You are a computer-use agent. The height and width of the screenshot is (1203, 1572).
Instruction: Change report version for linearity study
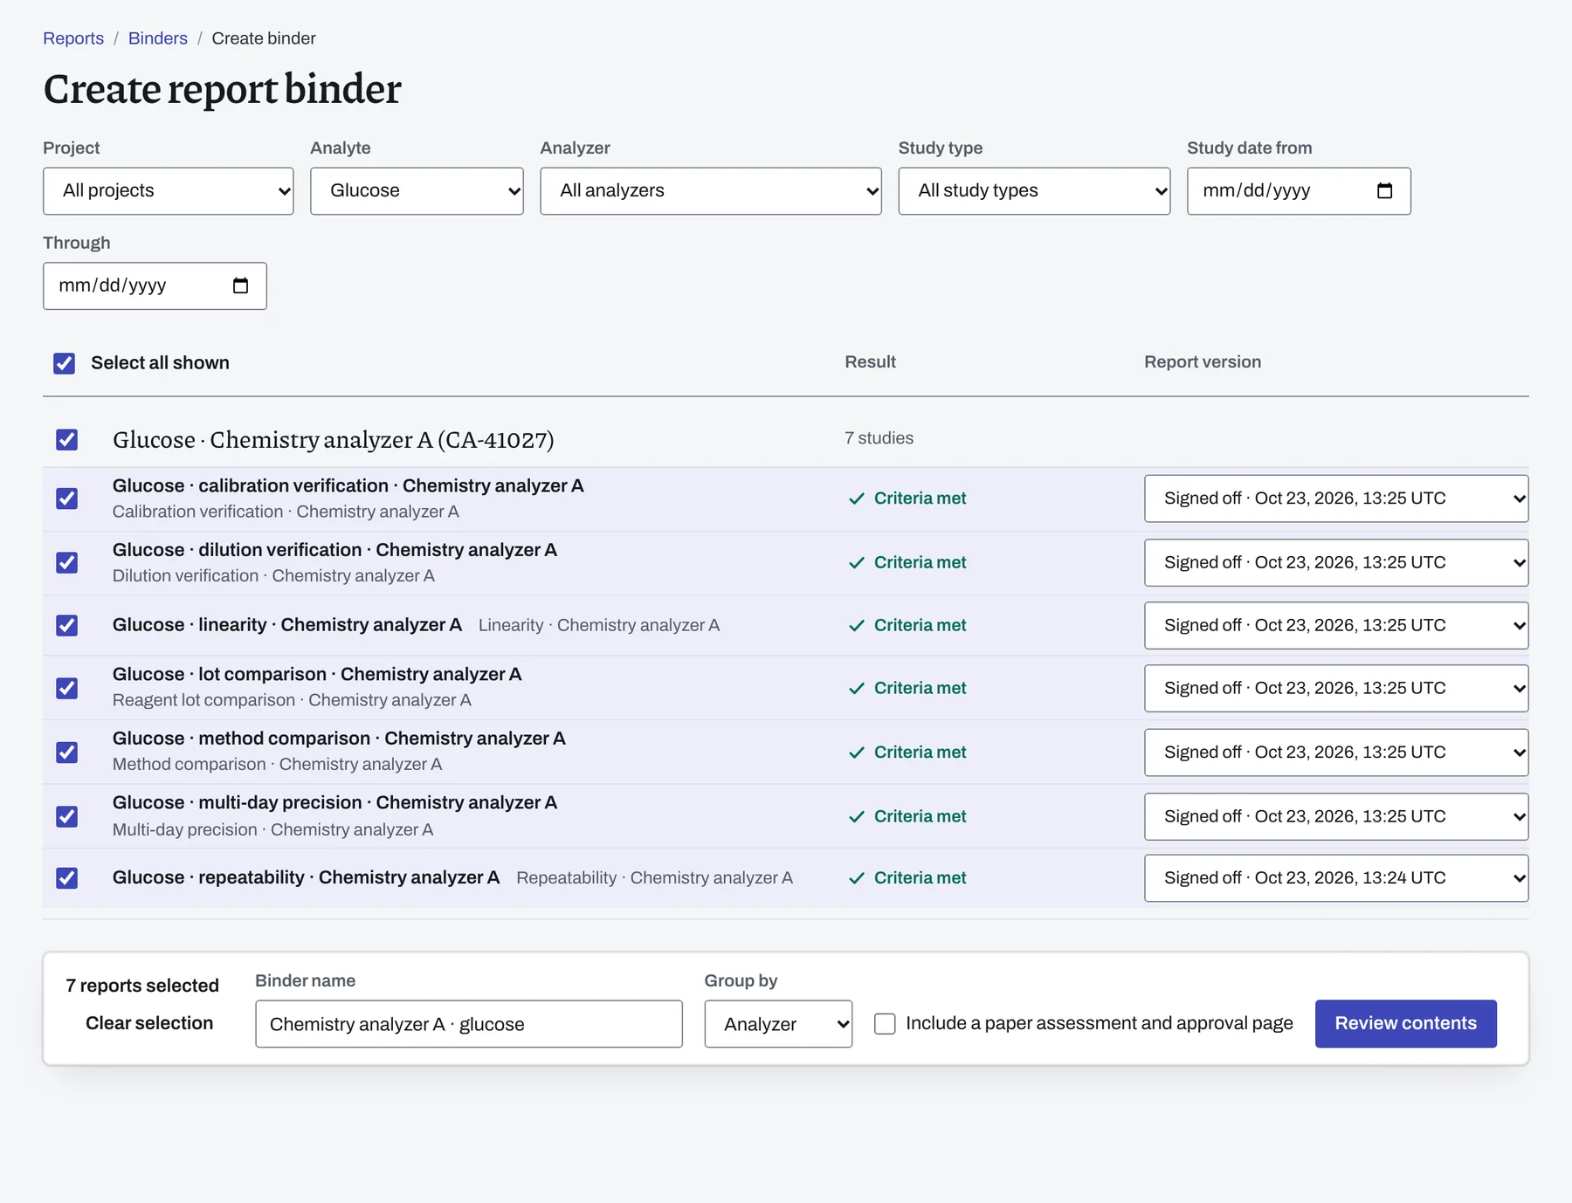click(x=1336, y=625)
